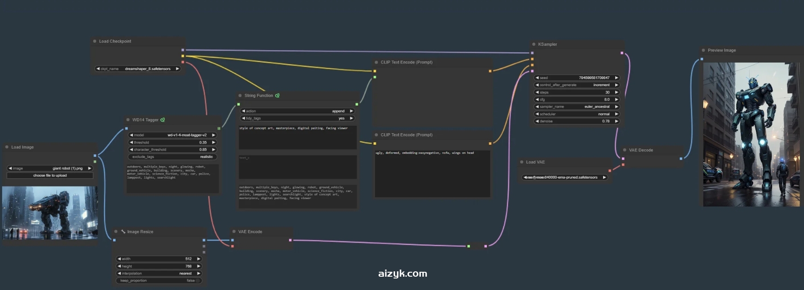Screen dimensions: 804x290
Task: Click the green badge icon on WD14 Tagger
Action: [x=163, y=120]
